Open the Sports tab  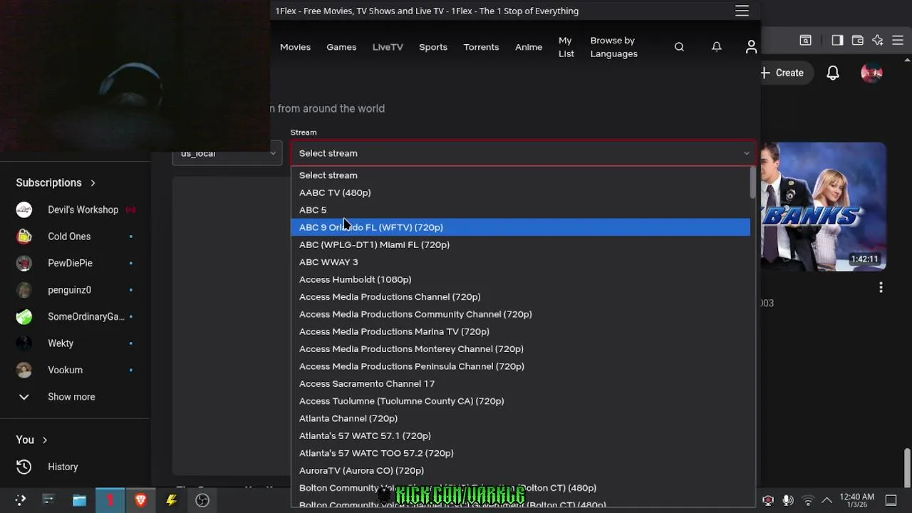[x=433, y=47]
